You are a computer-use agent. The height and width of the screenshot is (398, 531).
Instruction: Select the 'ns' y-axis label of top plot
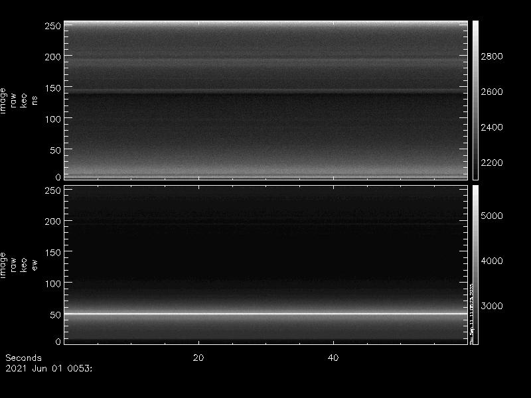(35, 105)
